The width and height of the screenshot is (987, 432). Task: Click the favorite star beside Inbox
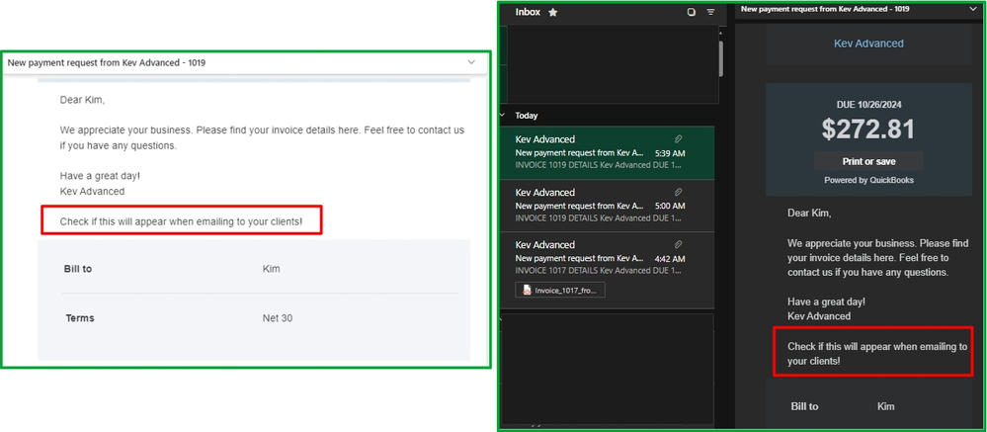coord(552,12)
